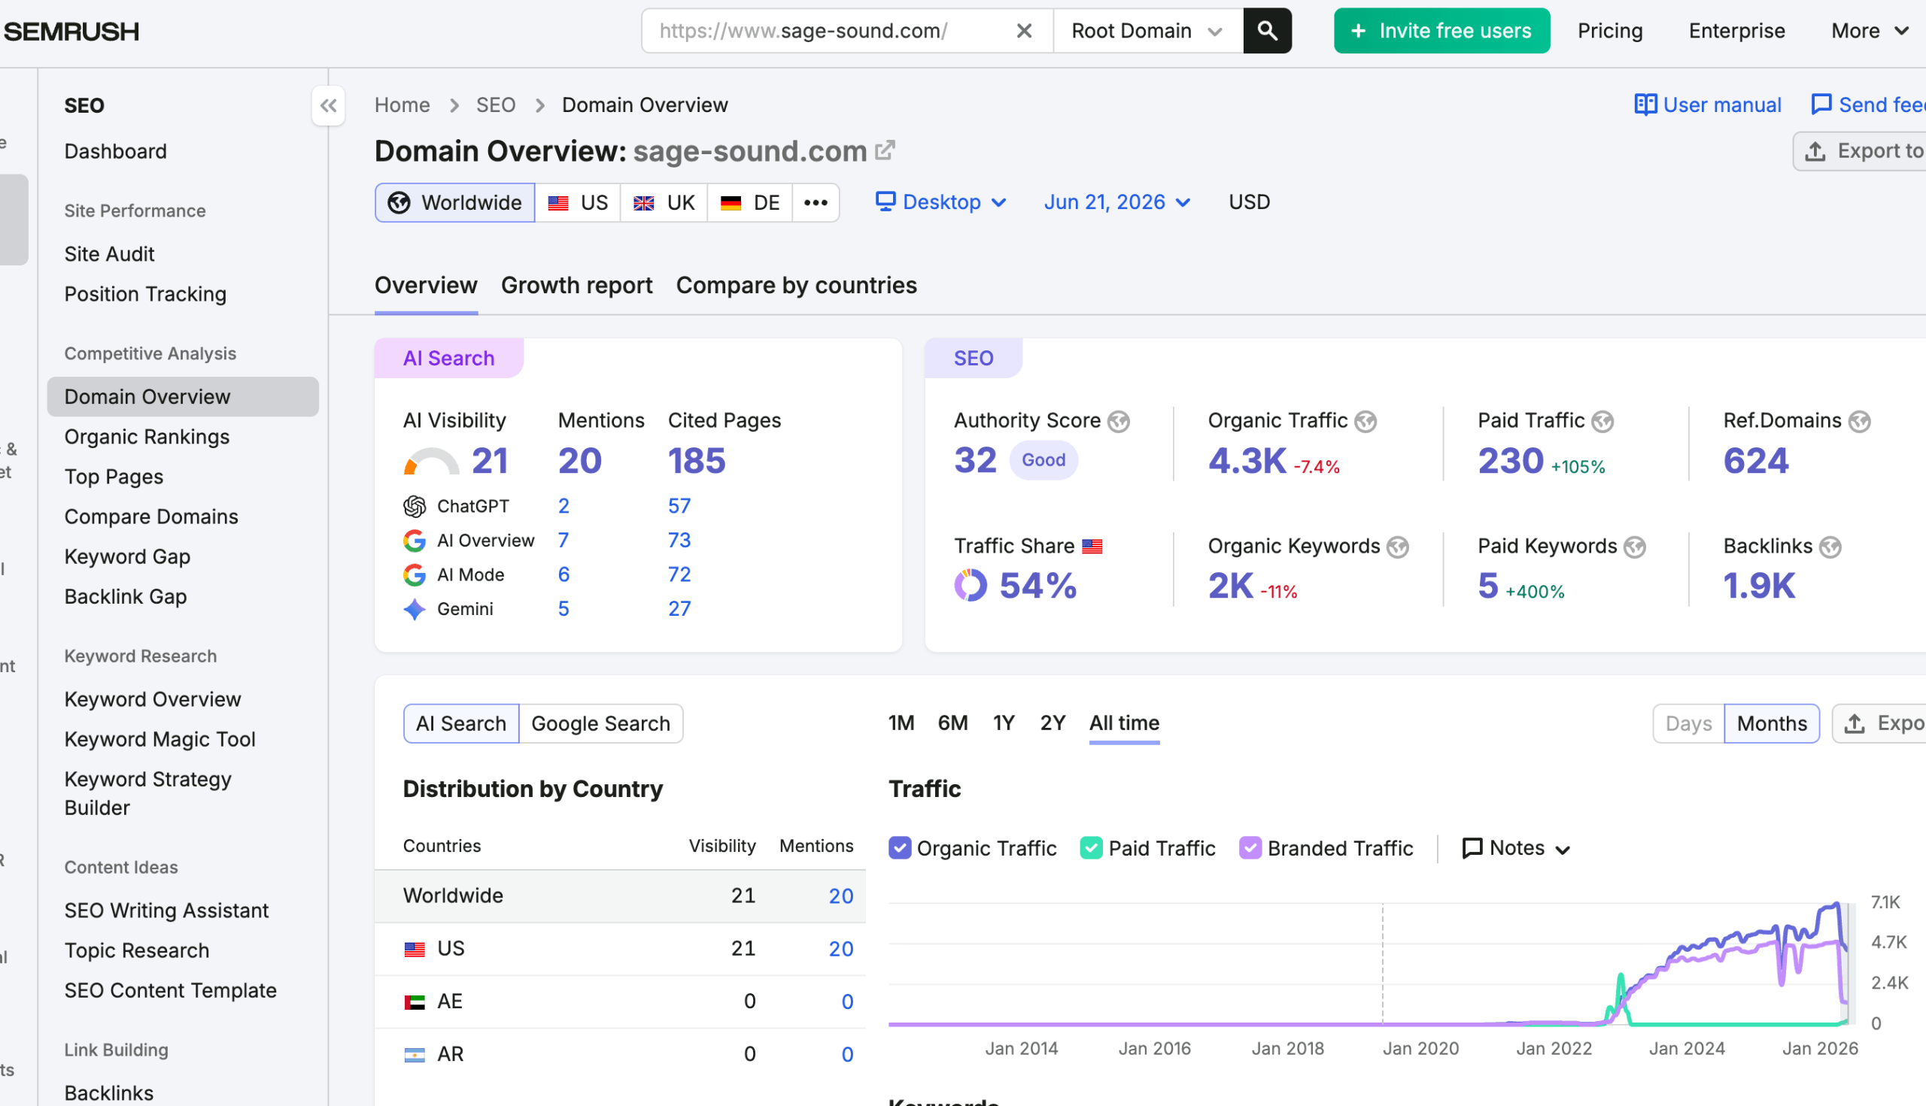Click Traffic Share US flag icon

point(1092,547)
